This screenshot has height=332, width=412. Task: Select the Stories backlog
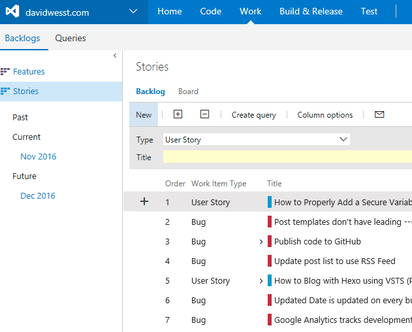(25, 91)
